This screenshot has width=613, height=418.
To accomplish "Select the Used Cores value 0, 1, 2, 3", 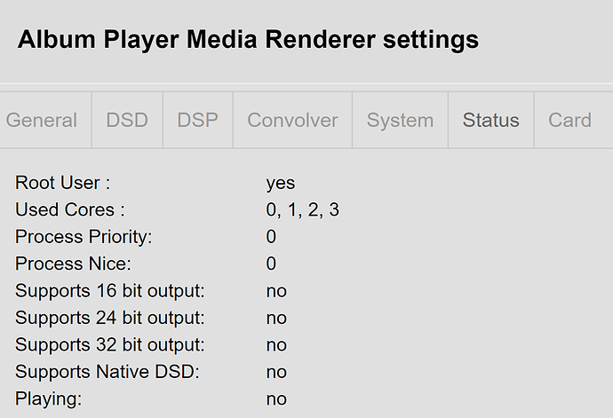I will [x=303, y=209].
